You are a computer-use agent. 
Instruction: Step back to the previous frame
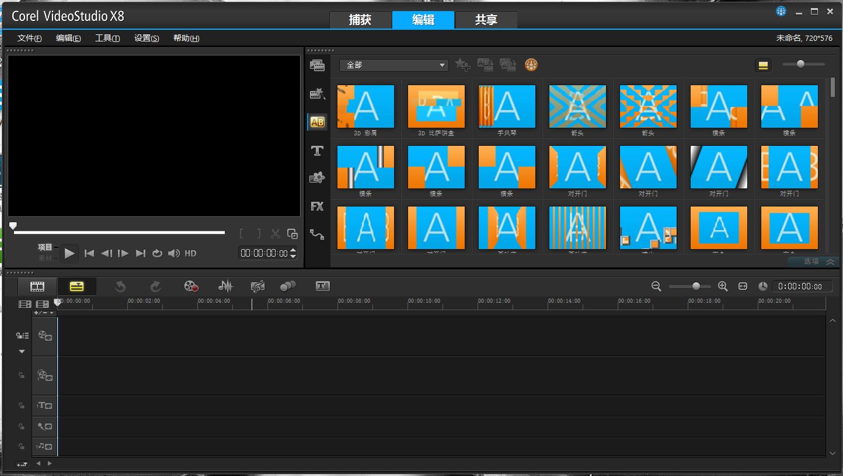pyautogui.click(x=106, y=253)
